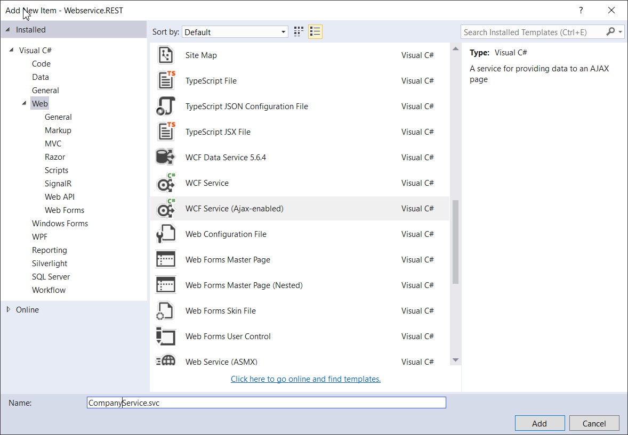Viewport: 628px width, 435px height.
Task: Select 'WCF Data Service 5.6.4' template name
Action: click(226, 157)
